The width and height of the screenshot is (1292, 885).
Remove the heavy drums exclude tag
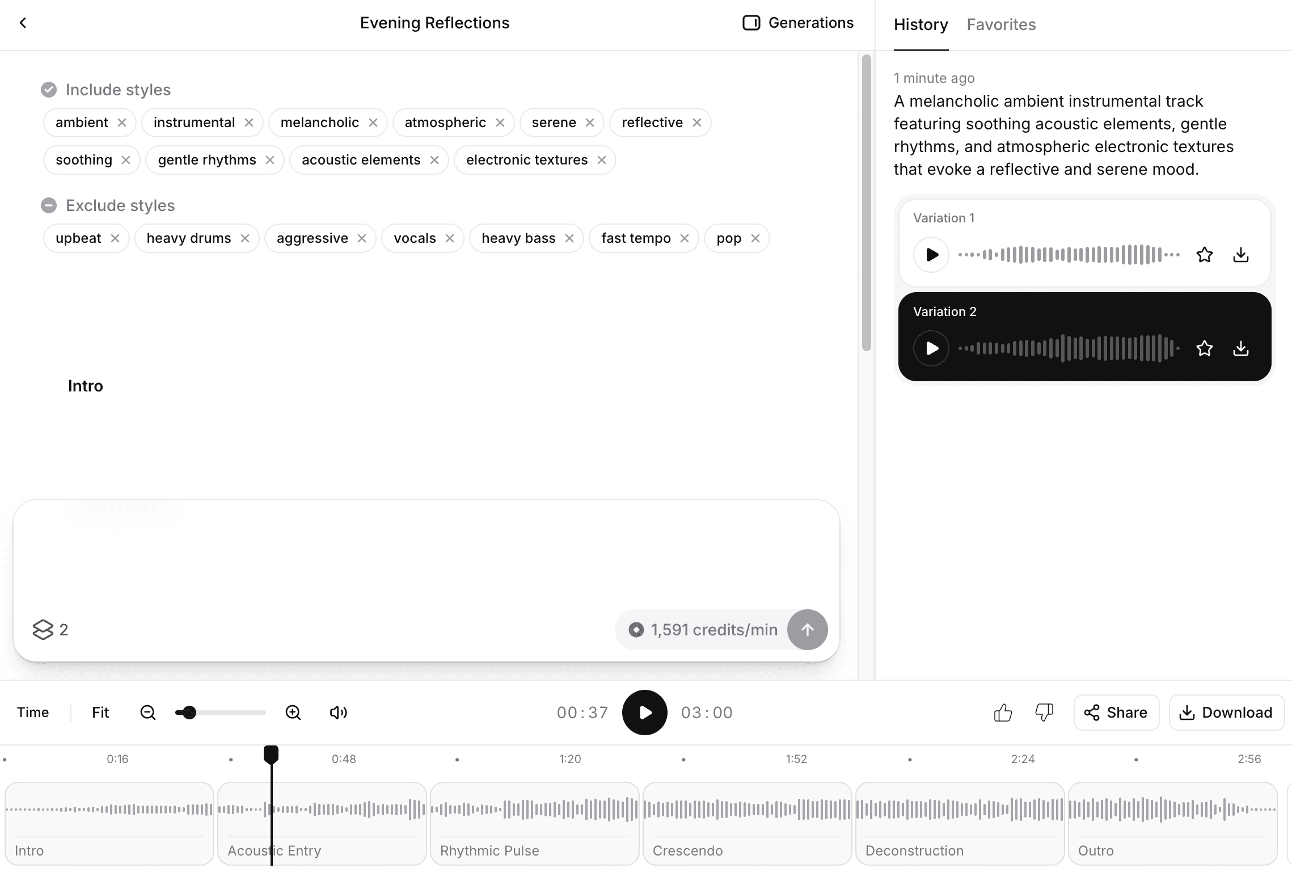(245, 238)
